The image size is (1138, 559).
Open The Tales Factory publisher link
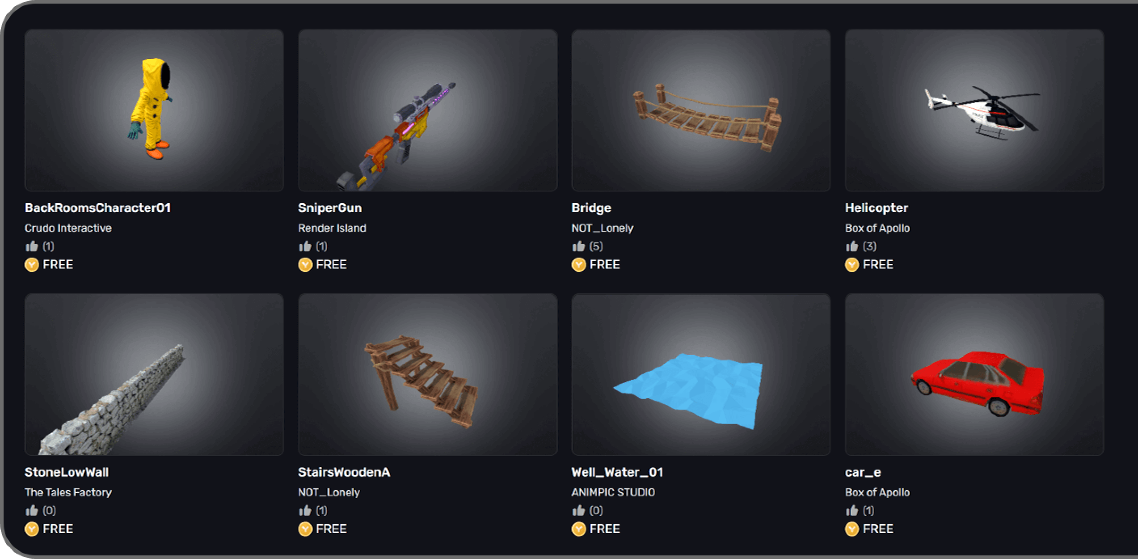pos(68,492)
